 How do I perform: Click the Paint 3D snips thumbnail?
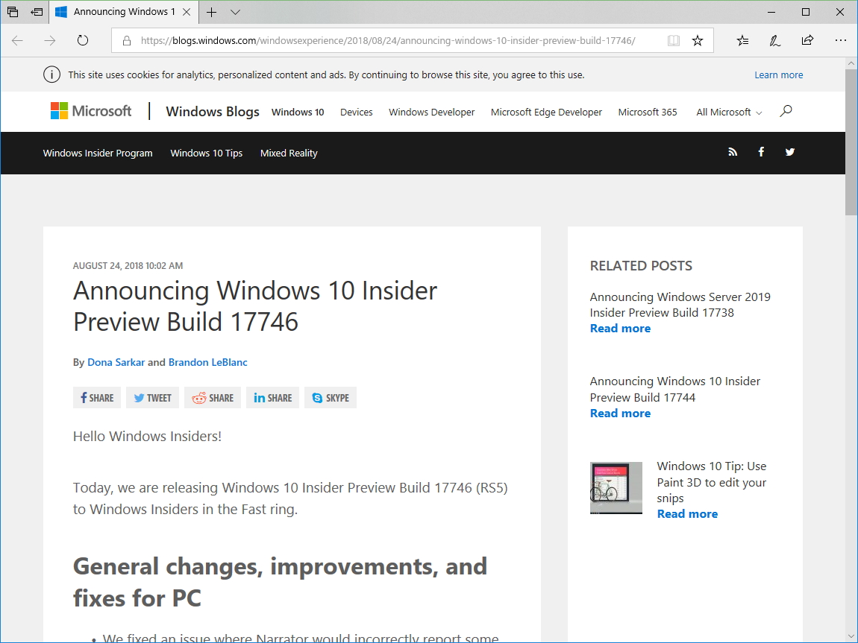click(x=616, y=488)
